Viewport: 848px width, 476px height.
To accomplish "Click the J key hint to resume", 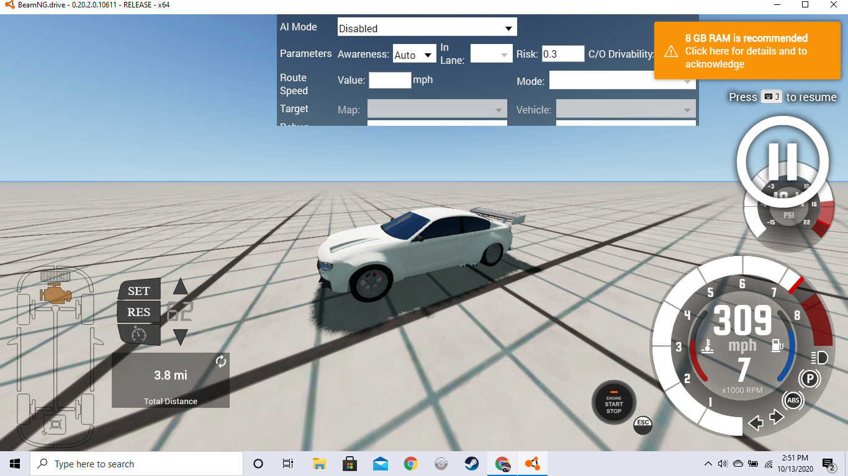I will pos(771,97).
